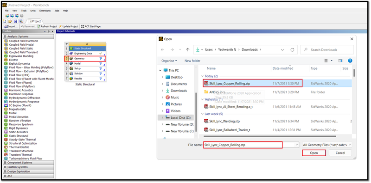
Task: Expand the Custom Systems group
Action: (5, 167)
